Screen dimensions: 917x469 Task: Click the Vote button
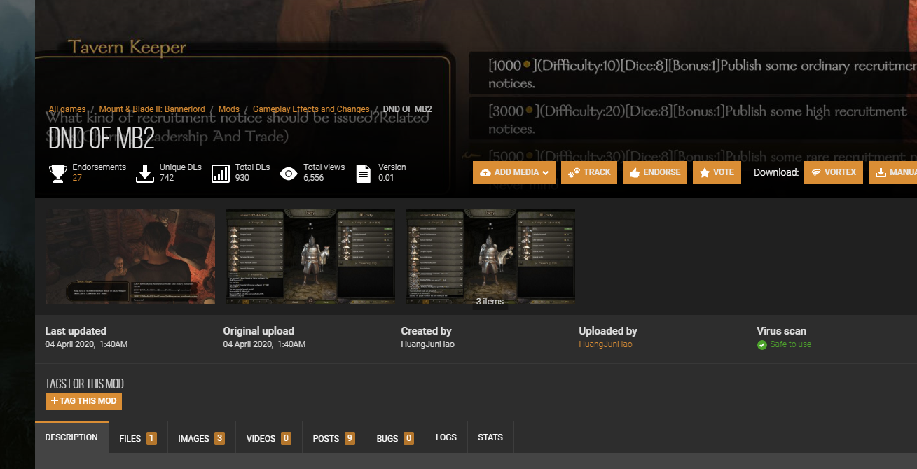(717, 172)
